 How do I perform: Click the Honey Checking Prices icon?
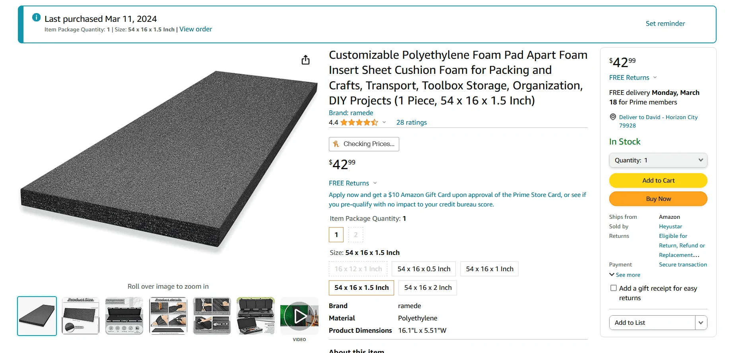pos(336,144)
